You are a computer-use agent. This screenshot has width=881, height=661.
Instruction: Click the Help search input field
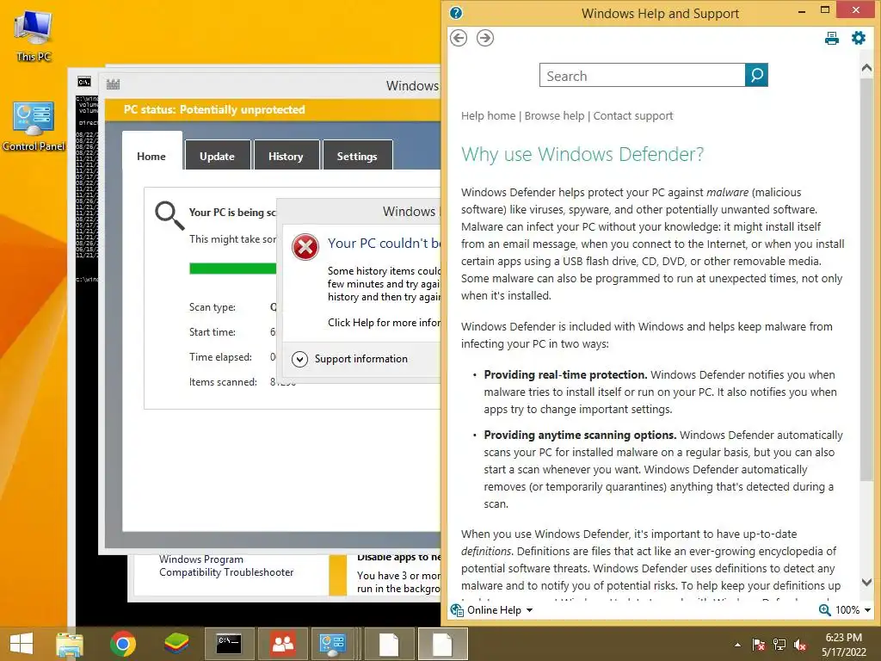[642, 75]
